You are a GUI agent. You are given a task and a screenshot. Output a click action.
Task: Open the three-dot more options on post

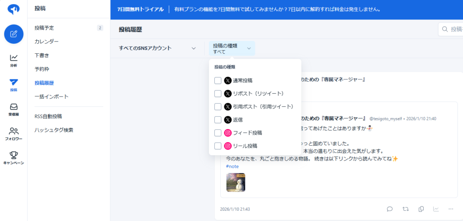(451, 209)
